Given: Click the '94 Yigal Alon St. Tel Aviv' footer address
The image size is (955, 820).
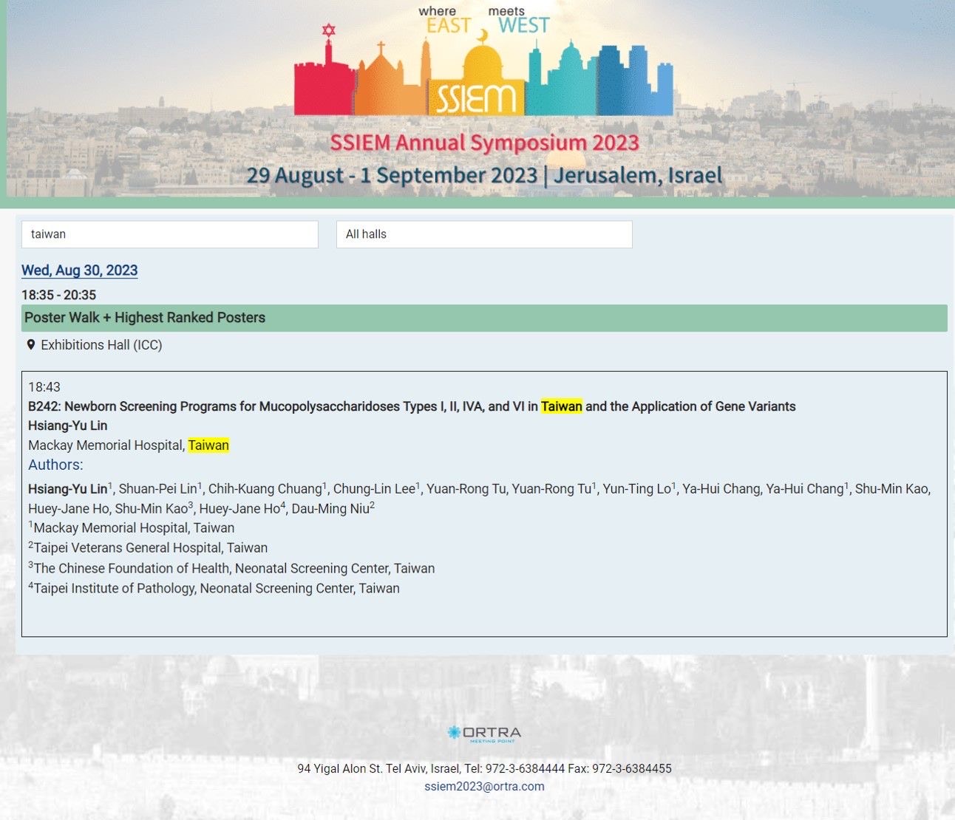Looking at the screenshot, I should pyautogui.click(x=484, y=768).
